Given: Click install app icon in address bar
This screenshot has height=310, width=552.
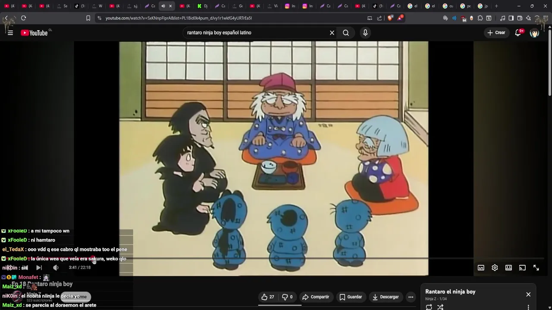Looking at the screenshot, I should [370, 18].
